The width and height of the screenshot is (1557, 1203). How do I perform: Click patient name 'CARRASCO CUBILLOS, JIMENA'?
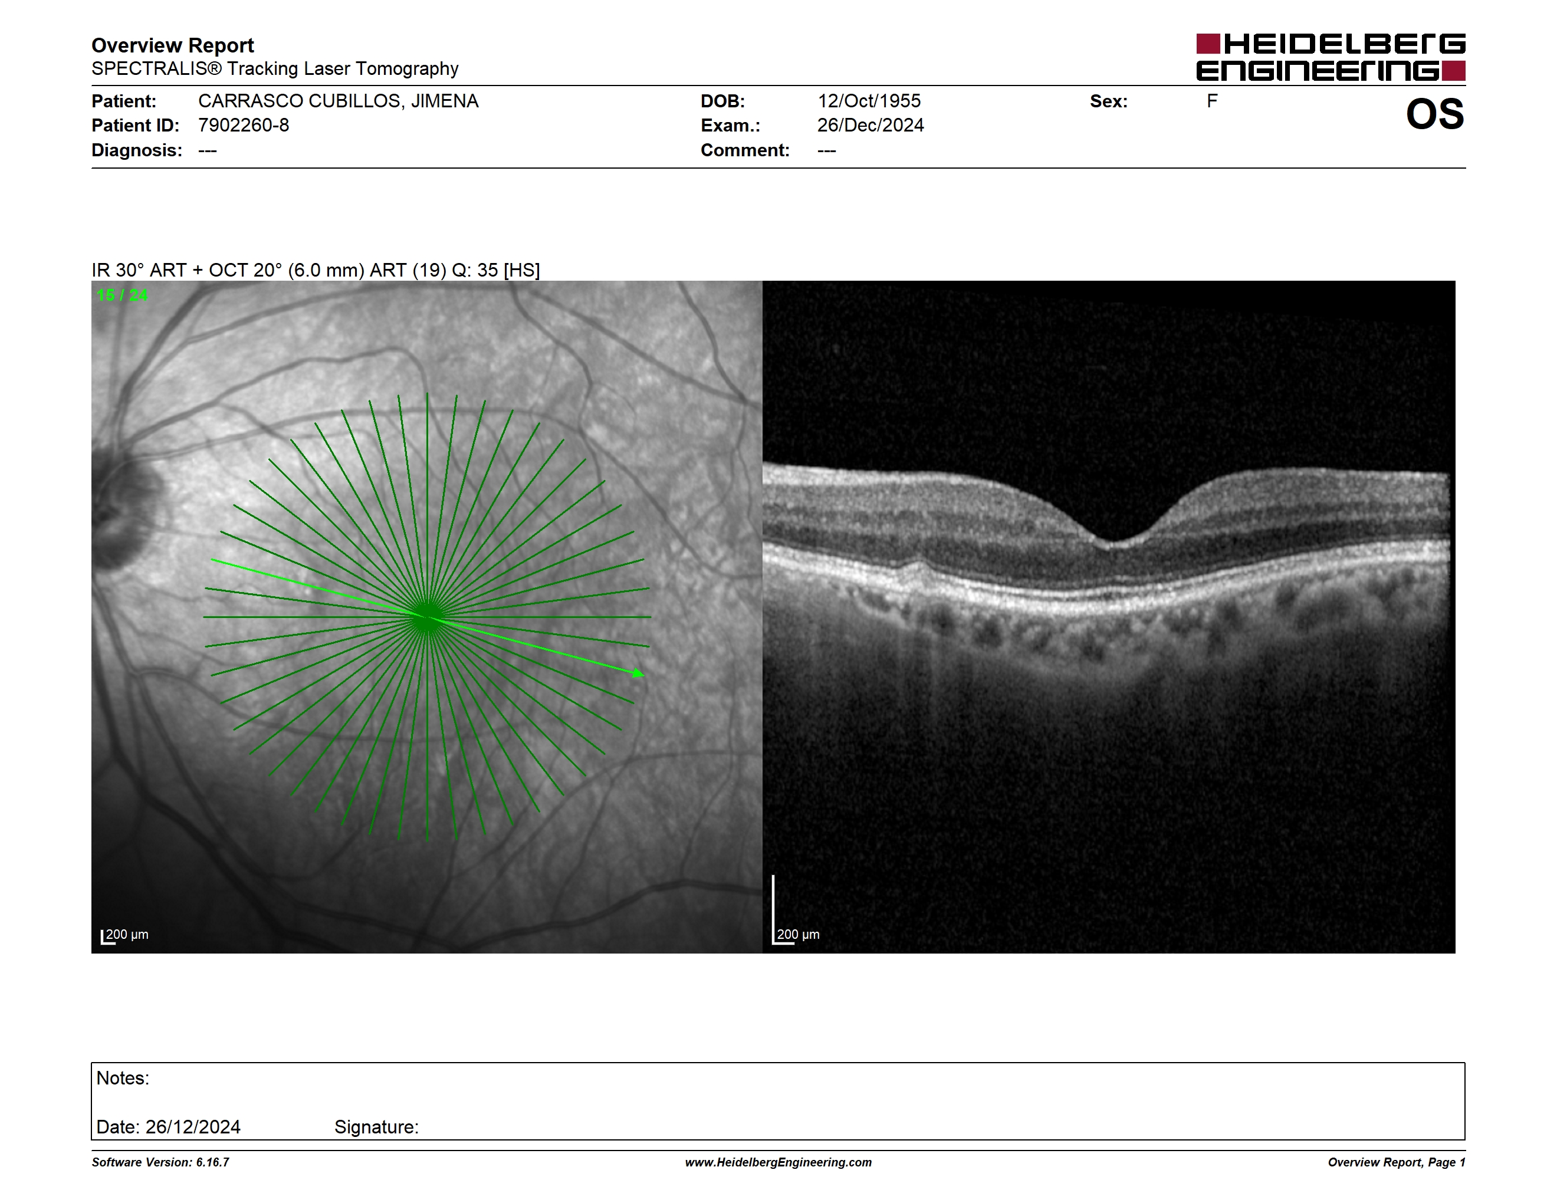pos(339,101)
